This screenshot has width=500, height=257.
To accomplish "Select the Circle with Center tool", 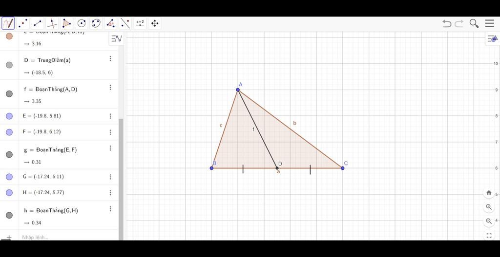I will 82,23.
